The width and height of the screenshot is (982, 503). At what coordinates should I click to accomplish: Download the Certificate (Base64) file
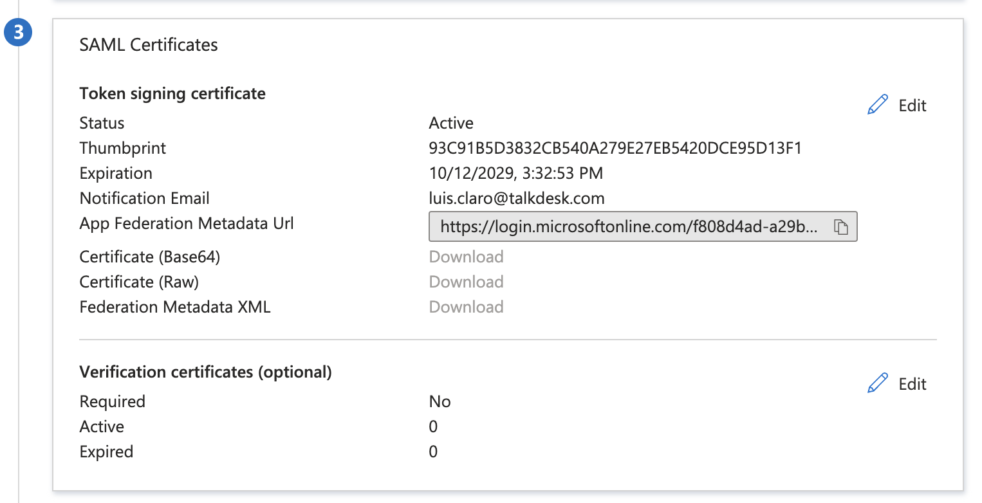(466, 257)
